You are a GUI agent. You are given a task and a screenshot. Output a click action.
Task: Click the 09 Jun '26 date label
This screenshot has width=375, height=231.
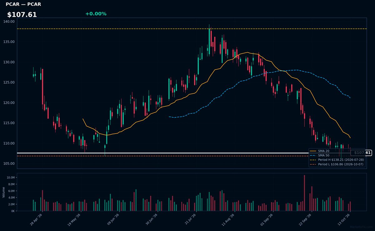coord(113,220)
